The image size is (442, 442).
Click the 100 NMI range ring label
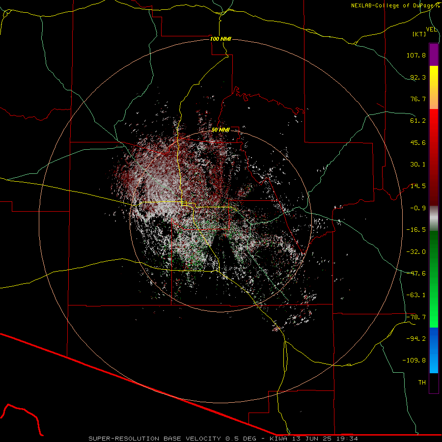point(221,39)
